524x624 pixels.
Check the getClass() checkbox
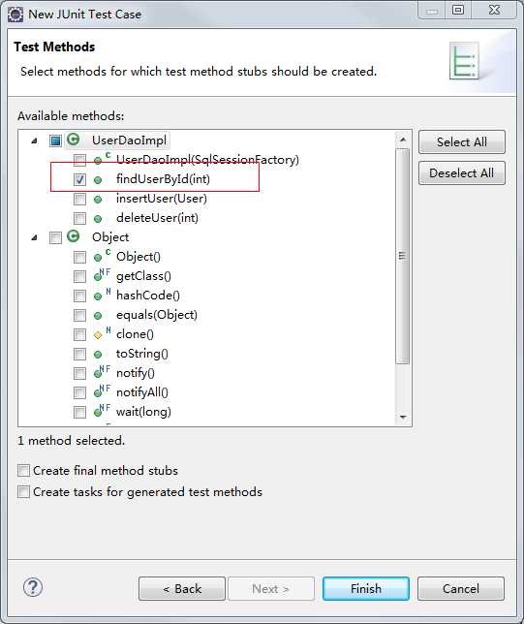click(79, 276)
